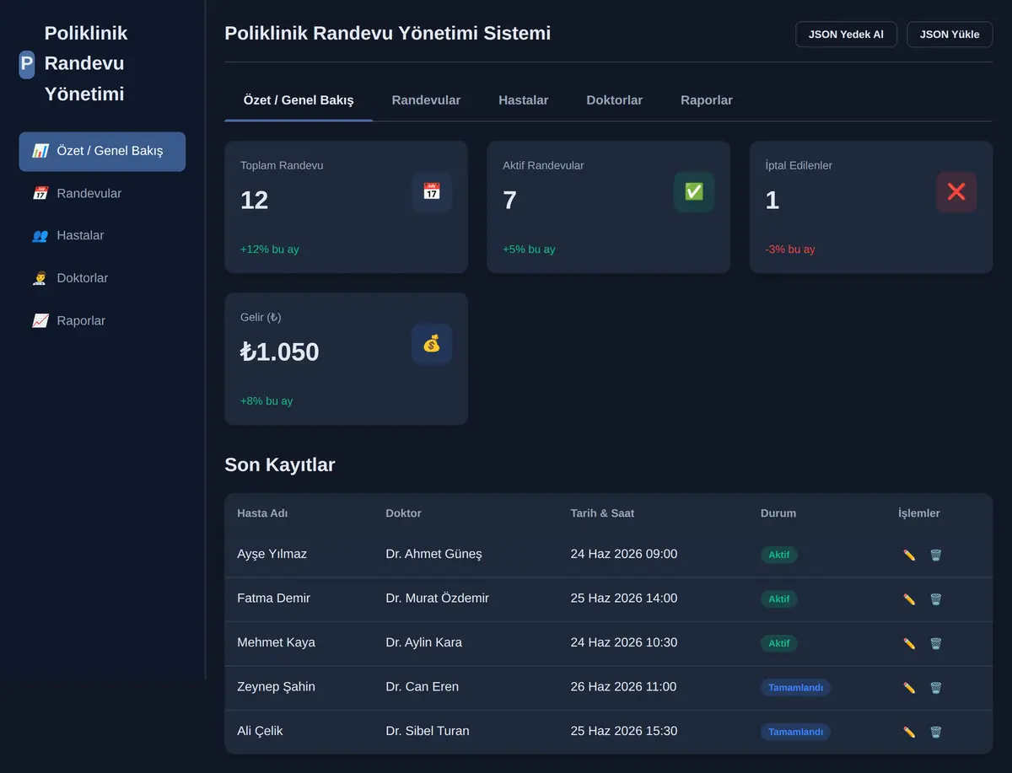1012x773 pixels.
Task: Click the Tamamlandı badge for Ali Çelik
Action: 795,732
